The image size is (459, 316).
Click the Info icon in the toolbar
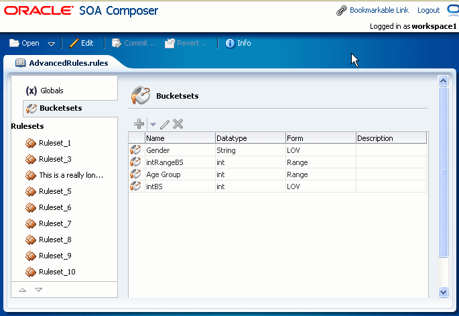230,44
